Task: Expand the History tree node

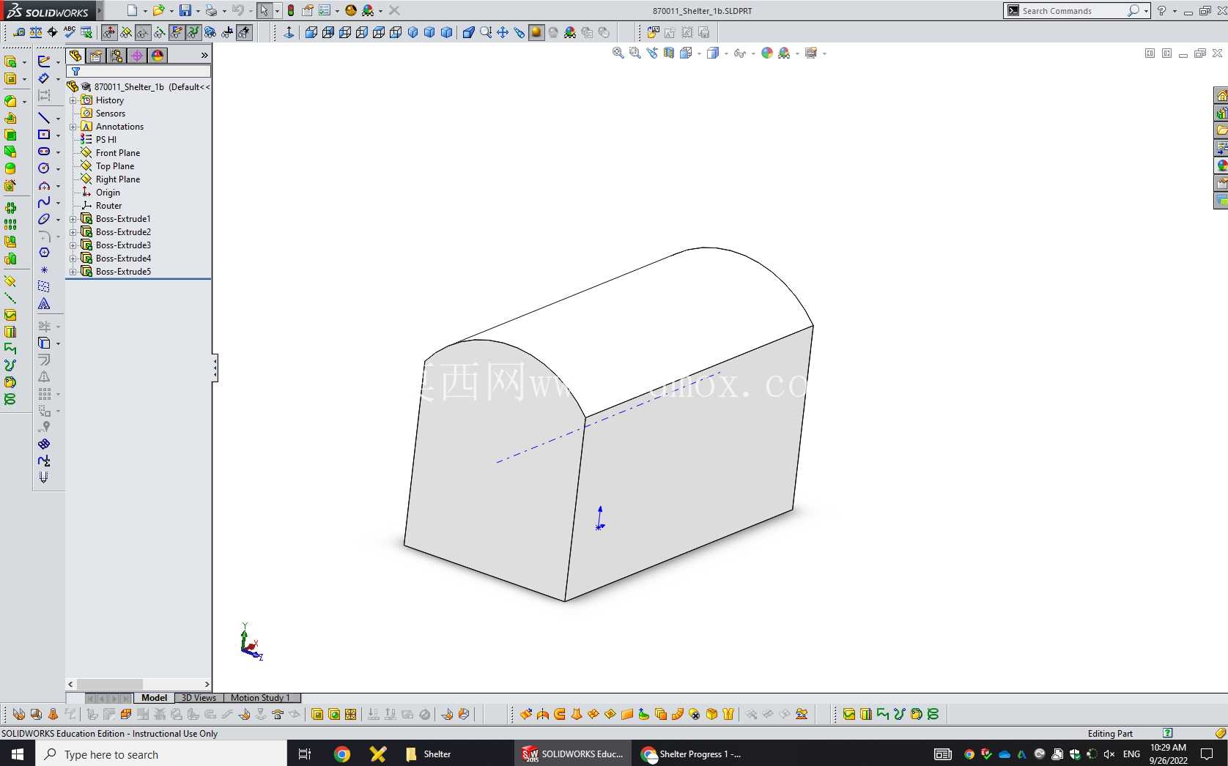Action: 73,100
